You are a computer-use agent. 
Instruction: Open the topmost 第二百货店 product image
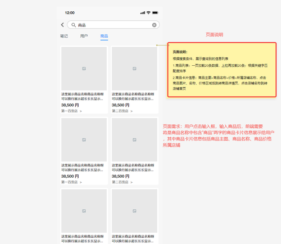pyautogui.click(x=134, y=69)
